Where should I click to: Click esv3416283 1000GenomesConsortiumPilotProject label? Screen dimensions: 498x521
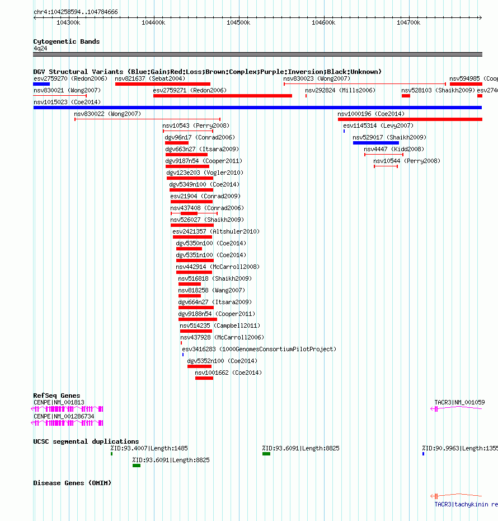coord(259,349)
